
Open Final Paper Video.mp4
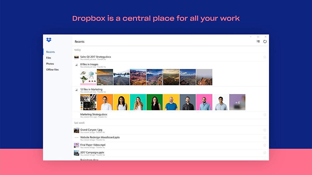[x=93, y=145]
